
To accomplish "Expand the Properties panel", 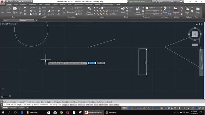I will click(x=147, y=17).
